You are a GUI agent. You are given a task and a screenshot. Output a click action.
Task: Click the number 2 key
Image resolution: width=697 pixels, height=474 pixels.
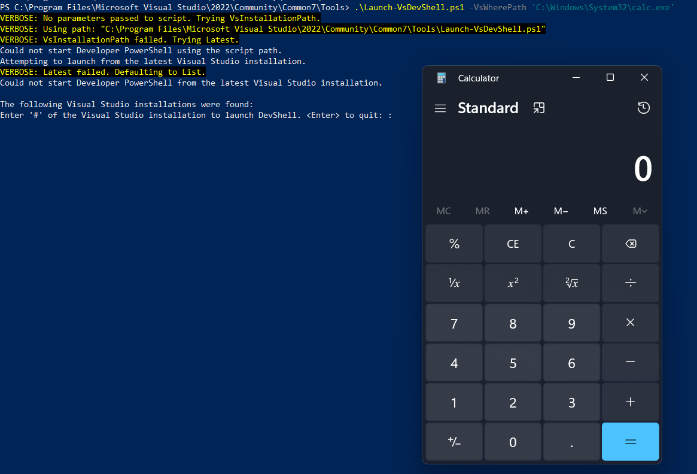pyautogui.click(x=513, y=402)
